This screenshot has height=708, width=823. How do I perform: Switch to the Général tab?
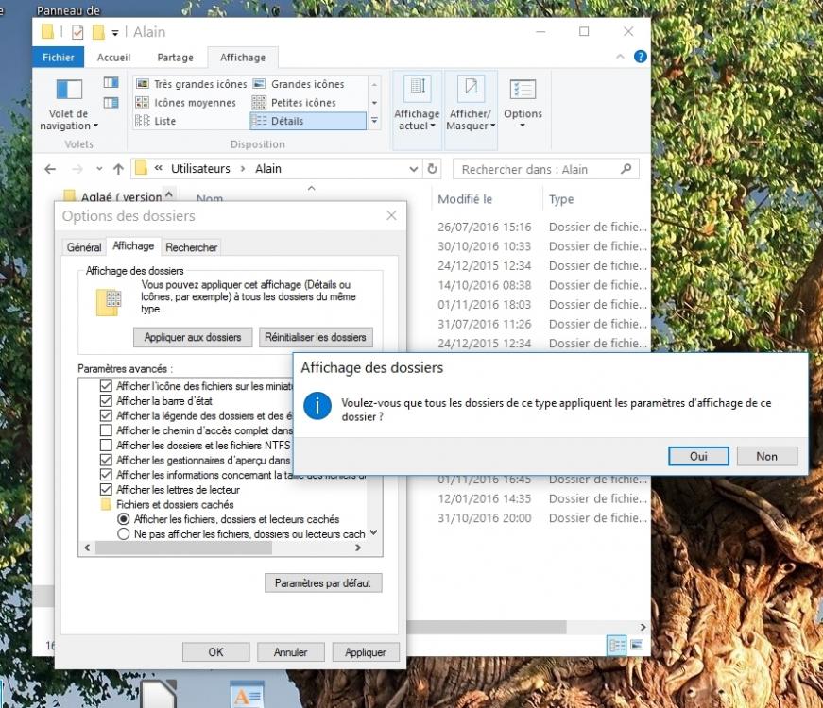pos(84,247)
